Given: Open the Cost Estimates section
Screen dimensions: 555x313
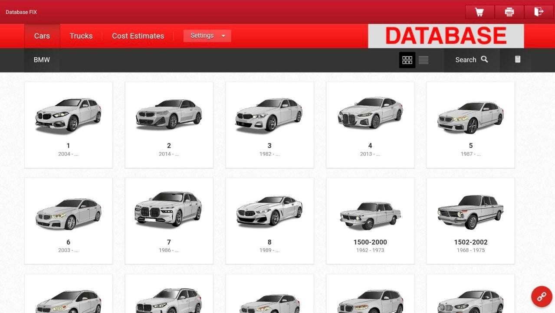Looking at the screenshot, I should point(138,36).
